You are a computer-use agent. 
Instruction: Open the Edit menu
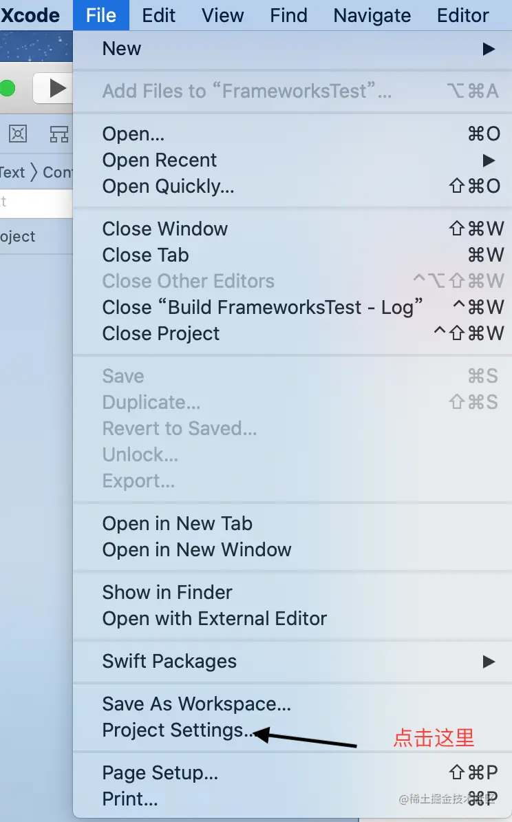(x=158, y=15)
